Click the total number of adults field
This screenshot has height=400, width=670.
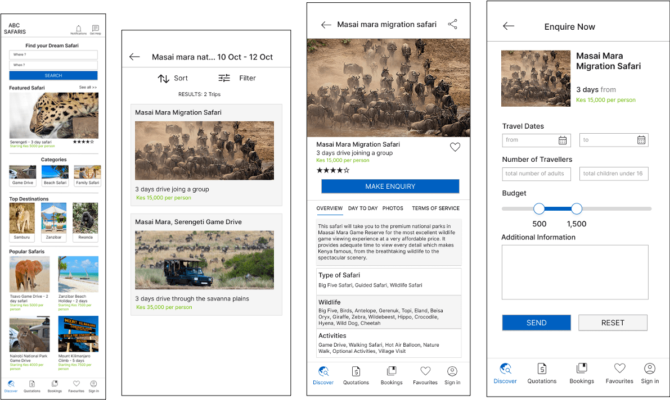(x=536, y=174)
